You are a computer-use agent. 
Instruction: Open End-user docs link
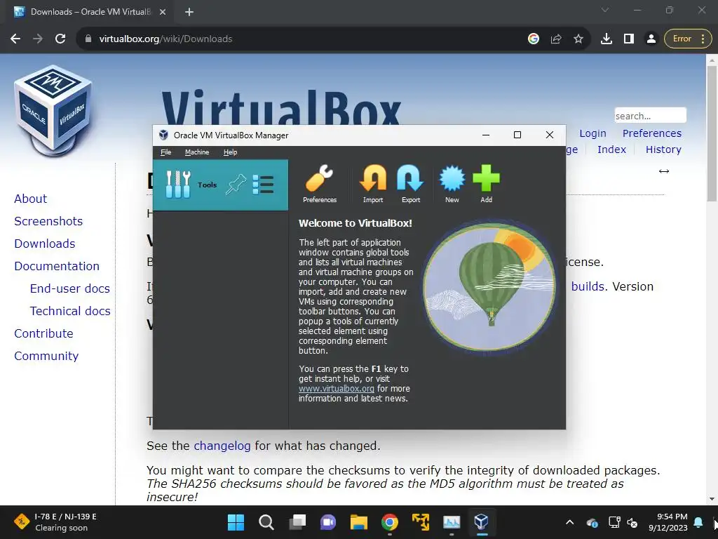tap(69, 288)
